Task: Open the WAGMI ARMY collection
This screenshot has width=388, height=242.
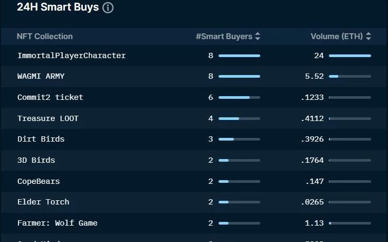Action: pos(41,76)
